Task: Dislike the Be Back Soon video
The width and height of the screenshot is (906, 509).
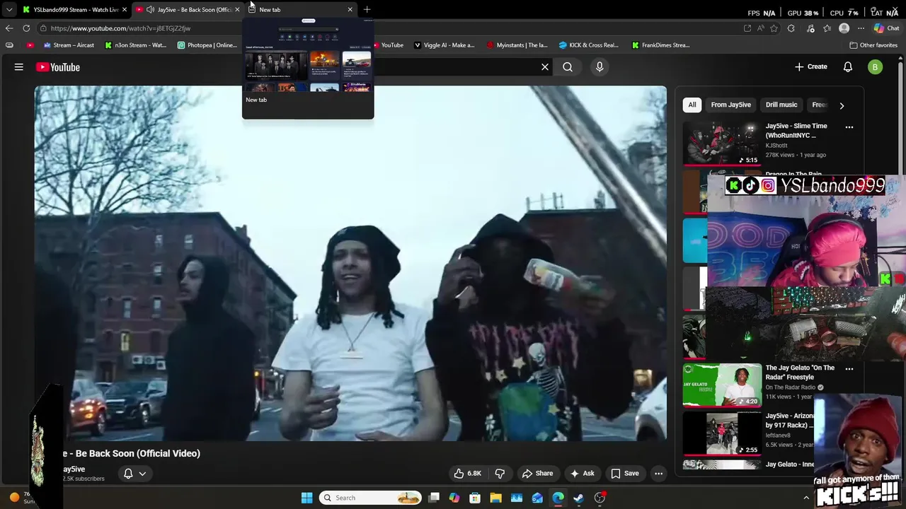Action: pos(500,474)
